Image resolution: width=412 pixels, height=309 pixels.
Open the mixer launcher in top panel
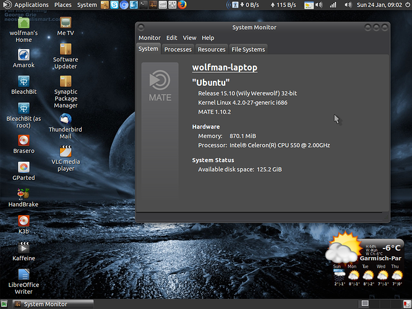point(173,5)
